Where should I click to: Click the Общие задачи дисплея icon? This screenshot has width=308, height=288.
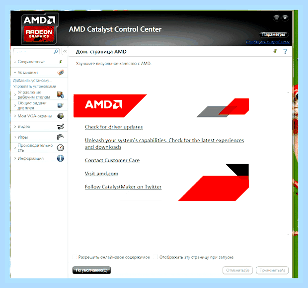(61, 105)
